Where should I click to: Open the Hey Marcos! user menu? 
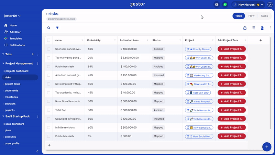[x=248, y=4]
